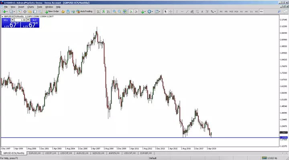This screenshot has width=289, height=160.
Task: Click the Zoom Out magnifier icon
Action: coord(120,11)
